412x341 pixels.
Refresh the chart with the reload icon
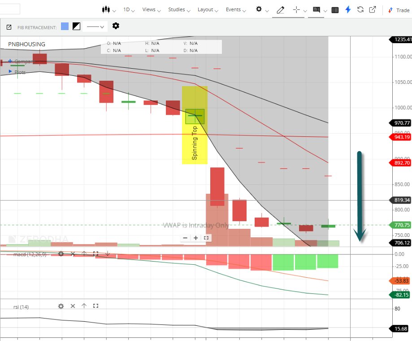click(360, 10)
